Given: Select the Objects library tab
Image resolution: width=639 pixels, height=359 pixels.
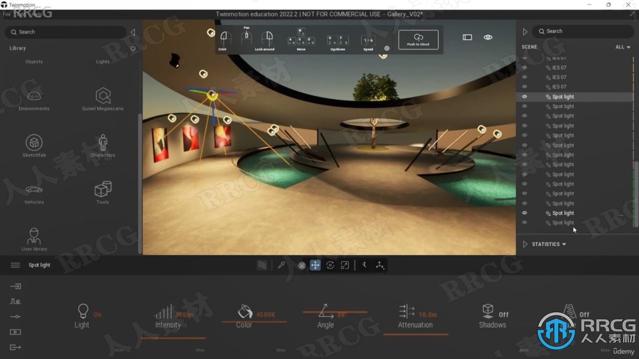Looking at the screenshot, I should (x=34, y=62).
